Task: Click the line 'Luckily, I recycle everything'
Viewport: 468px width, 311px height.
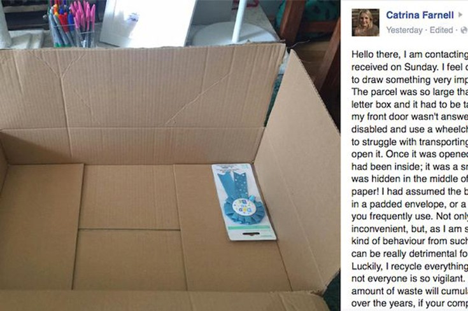Action: (410, 266)
